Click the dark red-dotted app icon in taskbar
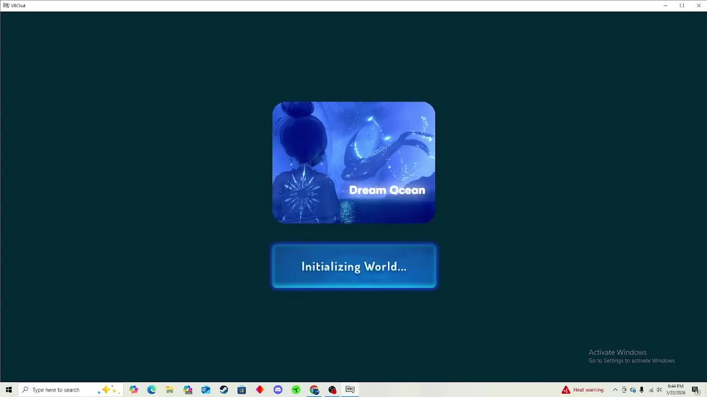The height and width of the screenshot is (397, 707). (x=332, y=390)
